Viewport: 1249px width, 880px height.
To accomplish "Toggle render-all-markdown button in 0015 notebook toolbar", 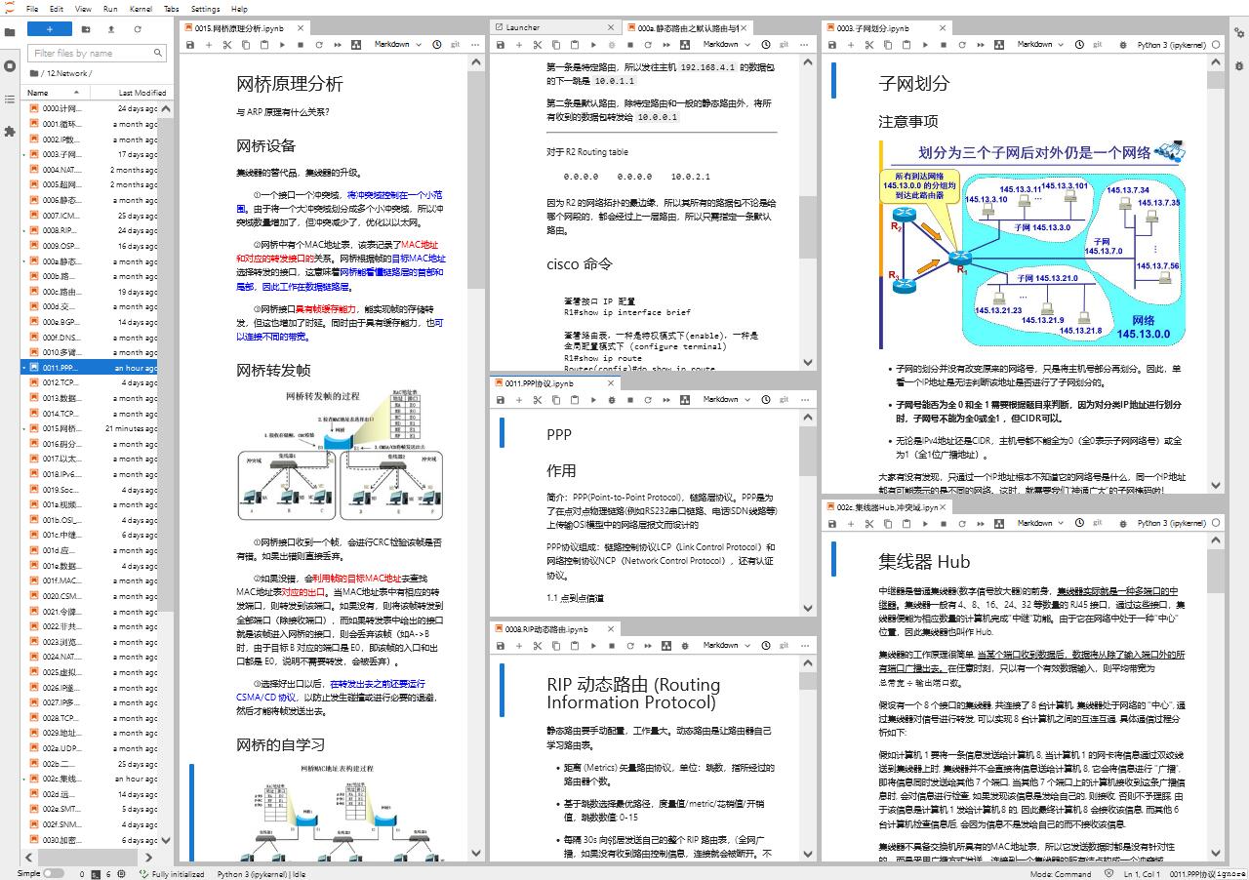I will (355, 45).
